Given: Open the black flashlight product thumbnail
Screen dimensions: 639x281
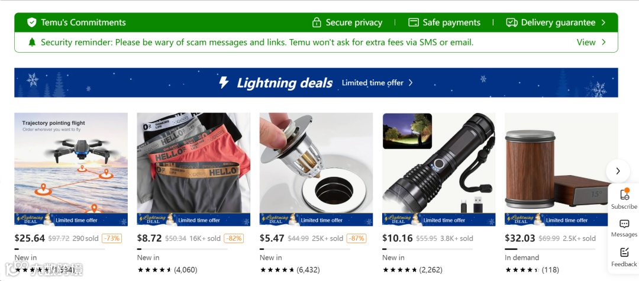Looking at the screenshot, I should point(439,169).
